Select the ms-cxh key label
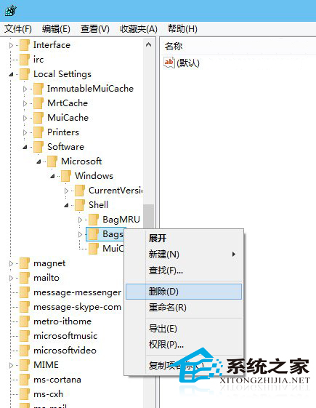 click(x=49, y=394)
